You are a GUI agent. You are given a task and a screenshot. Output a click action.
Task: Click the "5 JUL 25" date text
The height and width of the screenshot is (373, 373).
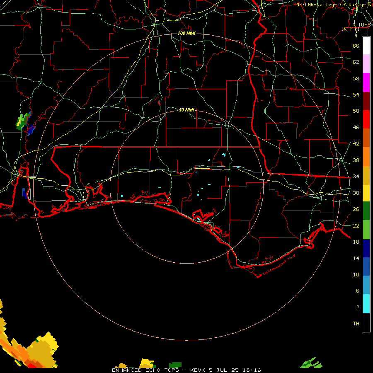click(225, 370)
